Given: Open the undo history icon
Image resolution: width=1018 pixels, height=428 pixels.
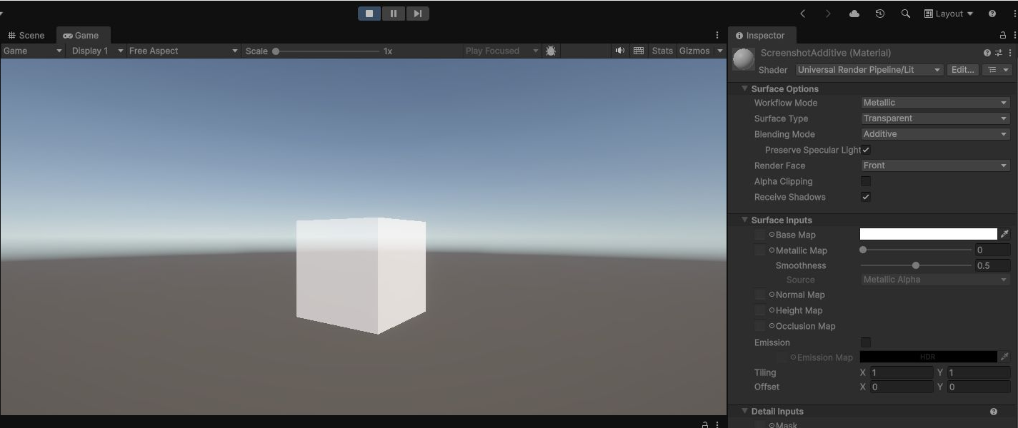Looking at the screenshot, I should [880, 14].
